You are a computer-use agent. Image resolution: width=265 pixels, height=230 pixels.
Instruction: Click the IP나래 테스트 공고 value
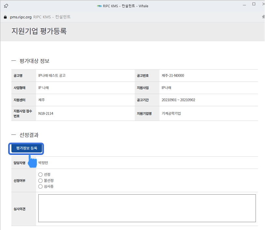pyautogui.click(x=52, y=76)
